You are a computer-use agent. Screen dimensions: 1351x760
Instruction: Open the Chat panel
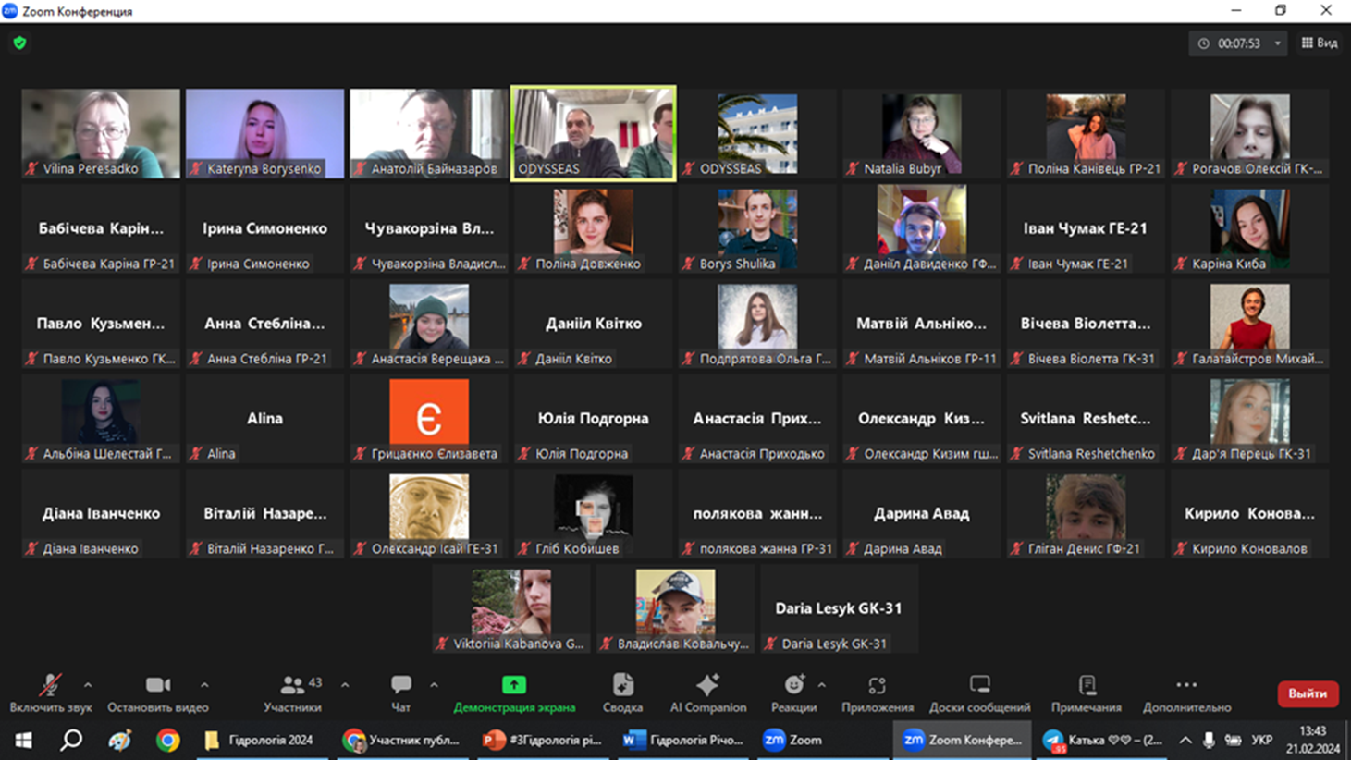pos(400,693)
